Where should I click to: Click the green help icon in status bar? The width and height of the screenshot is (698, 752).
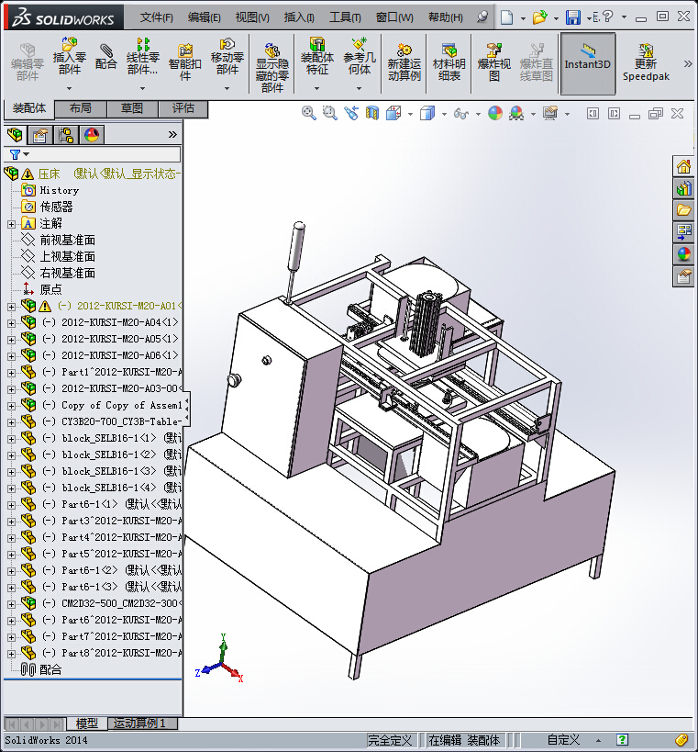click(622, 740)
